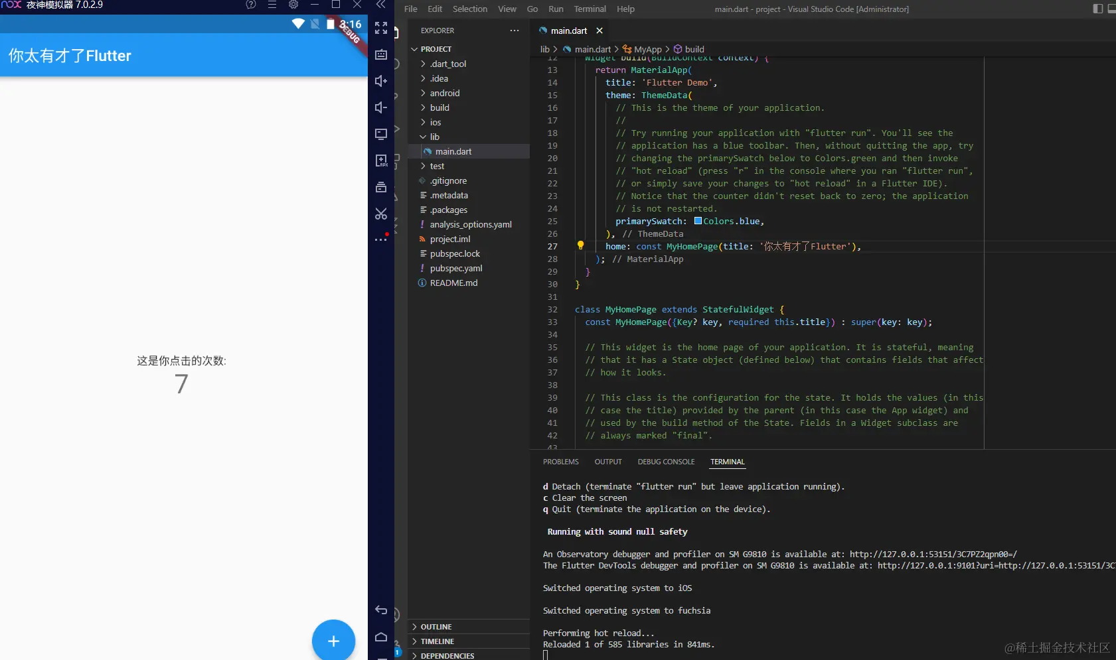
Task: Open Nox multi-instance stack icon
Action: tap(381, 187)
